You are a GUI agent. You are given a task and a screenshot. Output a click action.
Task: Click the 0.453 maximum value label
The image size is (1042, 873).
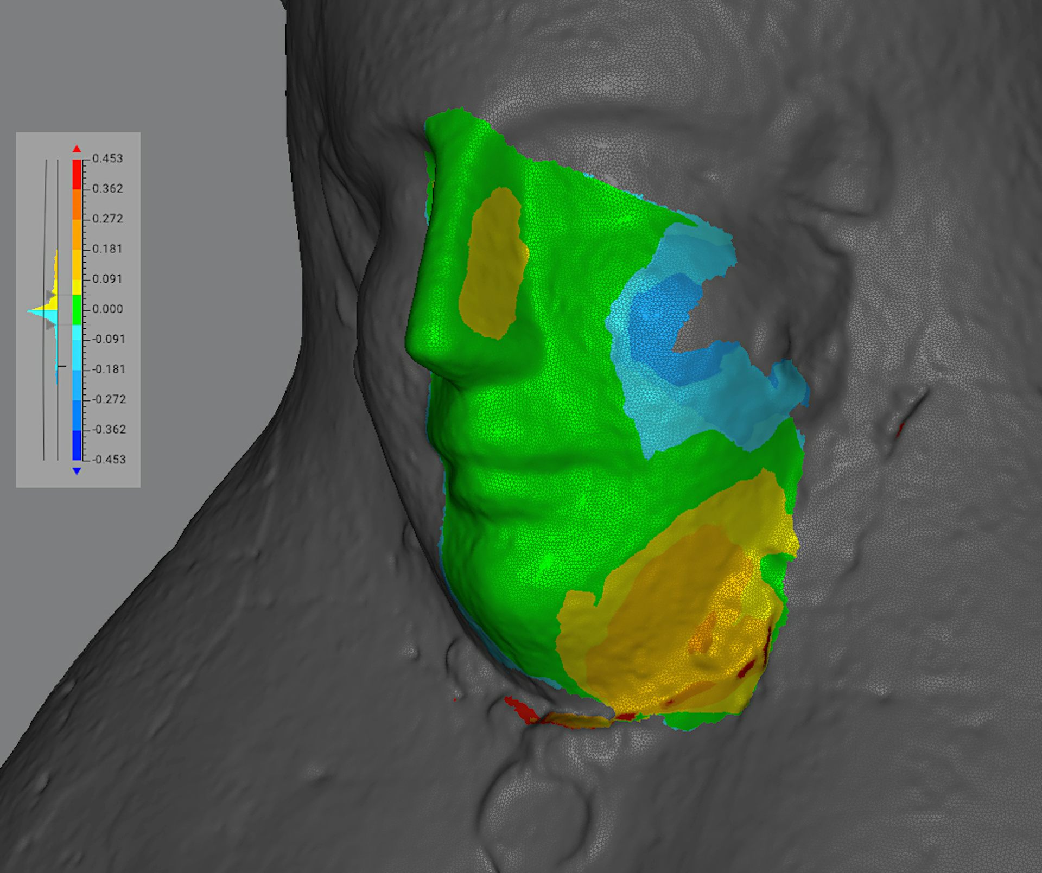107,158
